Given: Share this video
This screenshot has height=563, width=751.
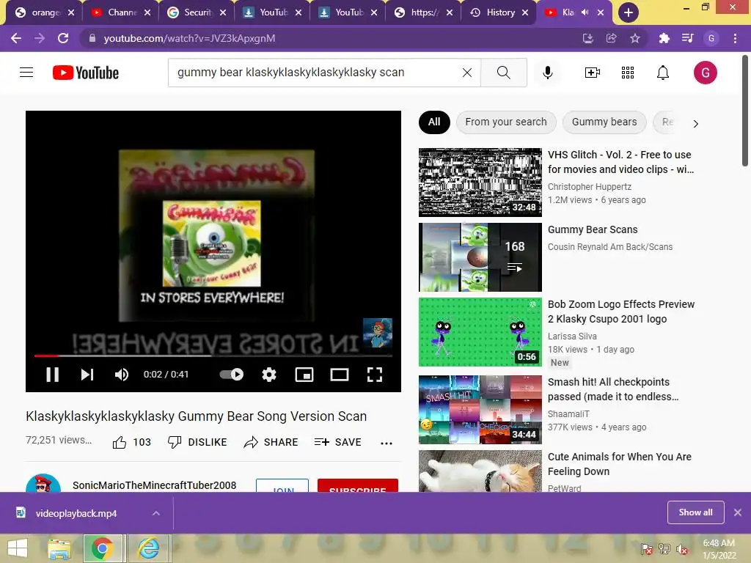Looking at the screenshot, I should click(271, 442).
